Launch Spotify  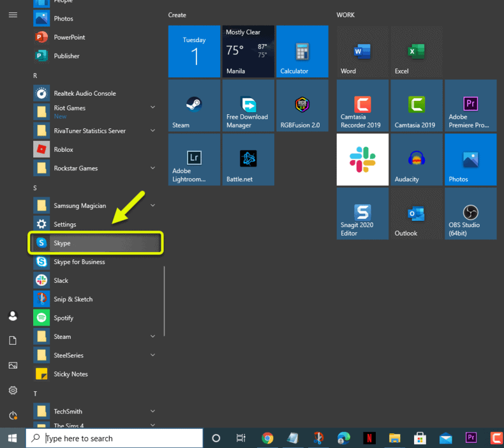point(96,318)
